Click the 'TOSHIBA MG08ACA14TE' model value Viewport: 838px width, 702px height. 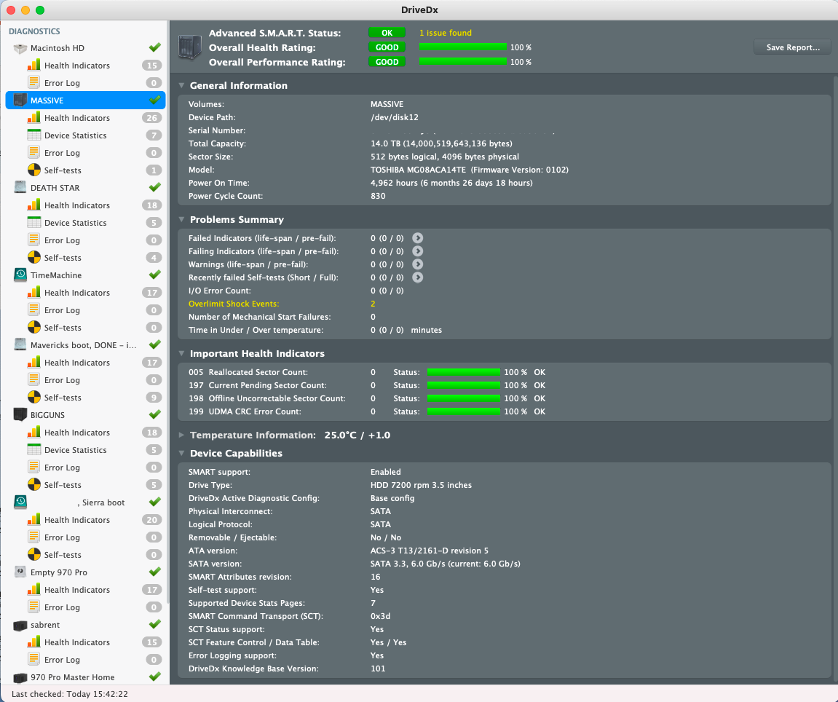[x=419, y=170]
